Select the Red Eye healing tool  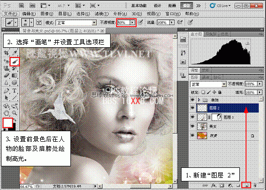click(6, 61)
